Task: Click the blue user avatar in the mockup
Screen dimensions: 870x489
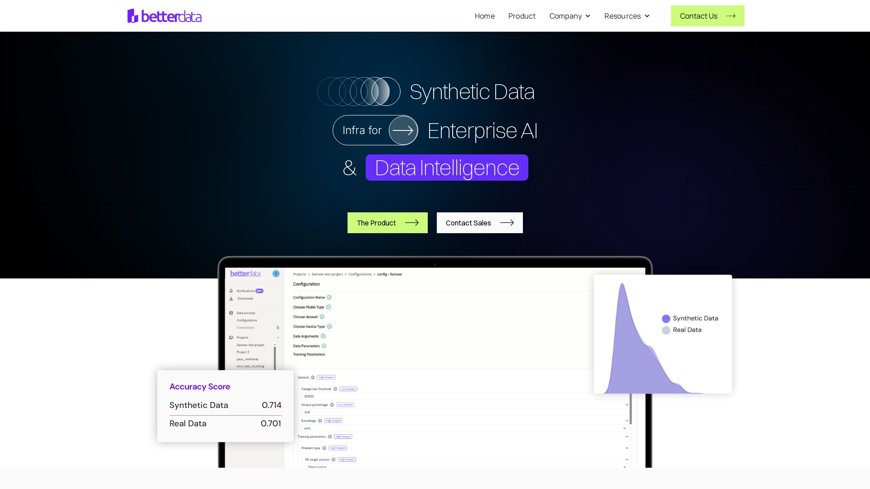Action: click(x=276, y=274)
